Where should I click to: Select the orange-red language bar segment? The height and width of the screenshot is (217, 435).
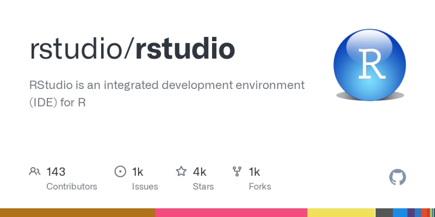pos(425,213)
